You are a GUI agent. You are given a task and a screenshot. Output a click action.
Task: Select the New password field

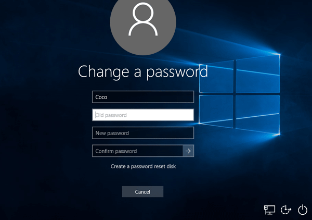click(x=143, y=133)
